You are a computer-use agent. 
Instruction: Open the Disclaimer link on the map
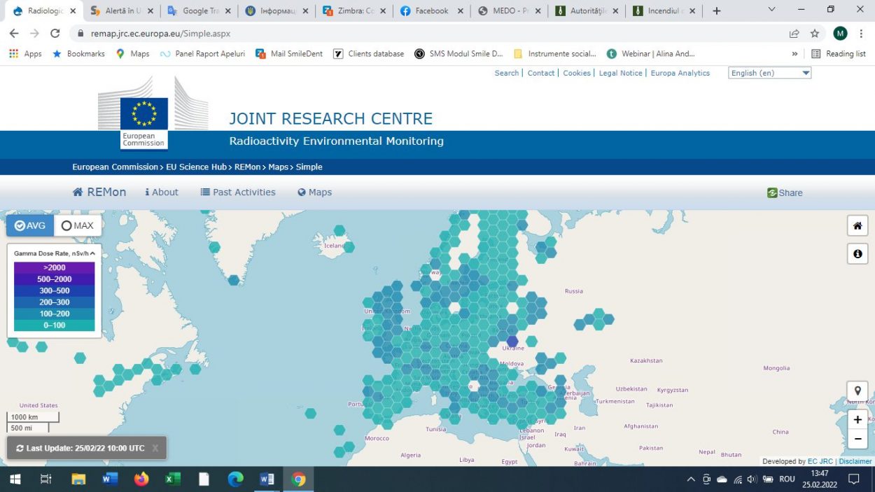855,461
